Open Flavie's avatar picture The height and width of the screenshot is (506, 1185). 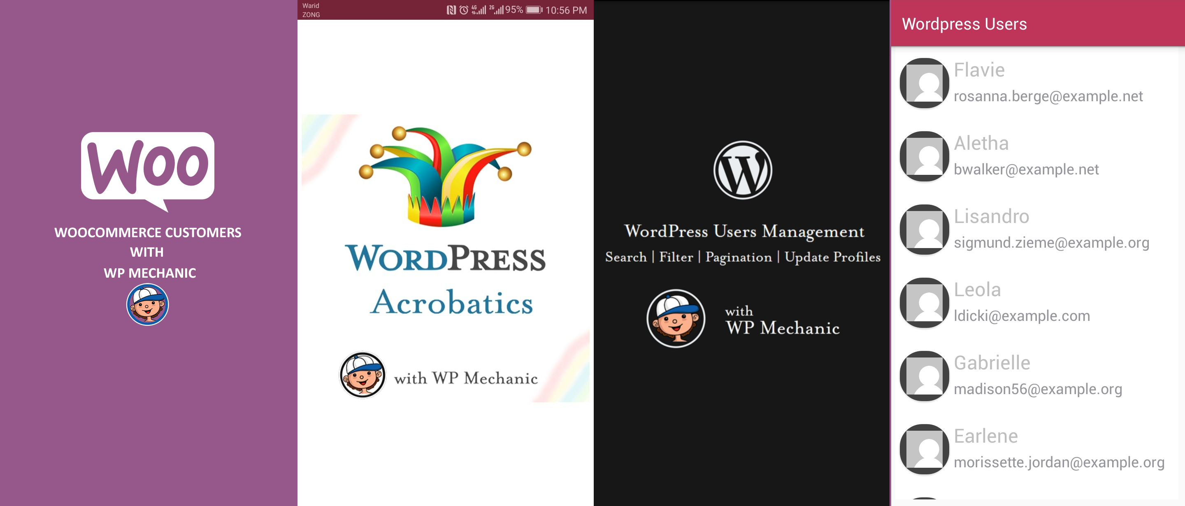tap(924, 83)
